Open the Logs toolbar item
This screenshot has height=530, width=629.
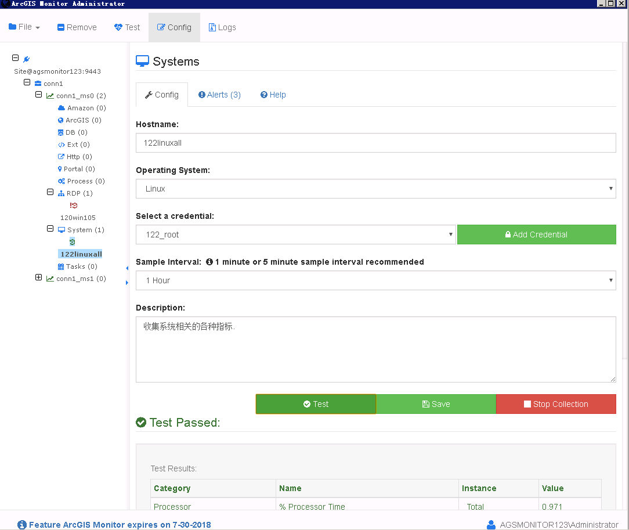coord(222,27)
